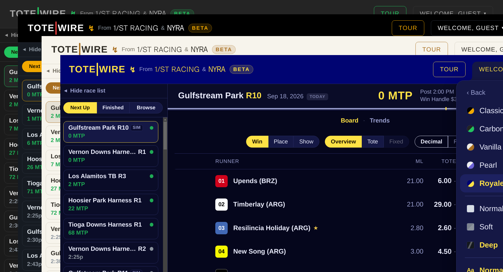Switch to the Trends view
The image size is (503, 272).
click(379, 121)
